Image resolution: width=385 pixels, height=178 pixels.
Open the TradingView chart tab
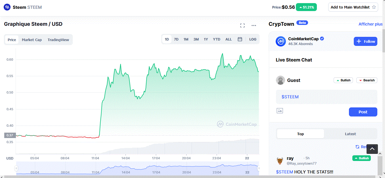(x=58, y=40)
